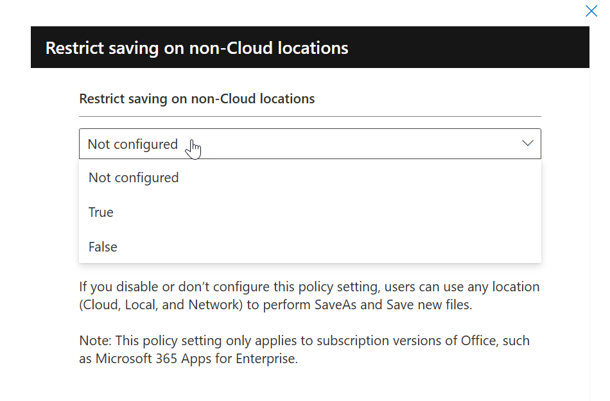Click the white margin left of the setting name
Image resolution: width=610 pixels, height=401 pixels.
[55, 99]
